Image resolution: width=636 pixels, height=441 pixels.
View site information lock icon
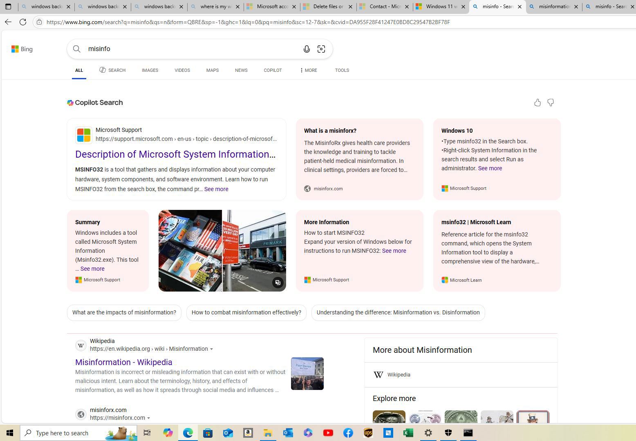(39, 22)
